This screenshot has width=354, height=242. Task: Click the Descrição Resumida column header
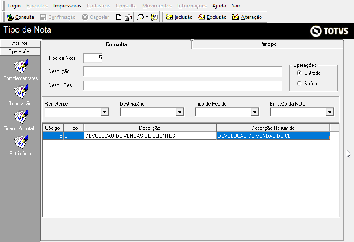click(273, 128)
